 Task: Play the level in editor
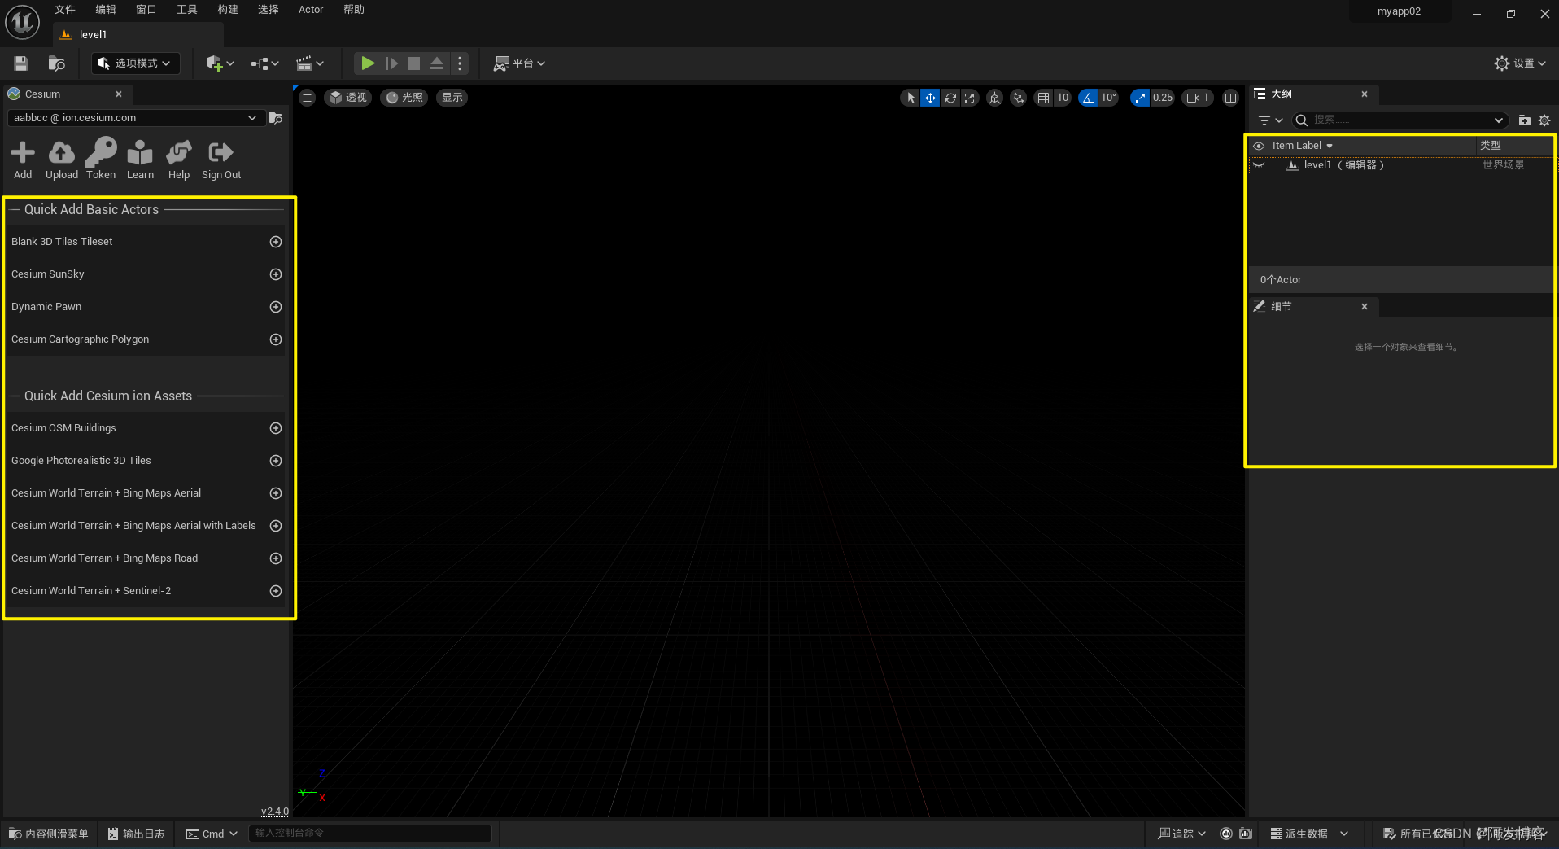pos(368,63)
